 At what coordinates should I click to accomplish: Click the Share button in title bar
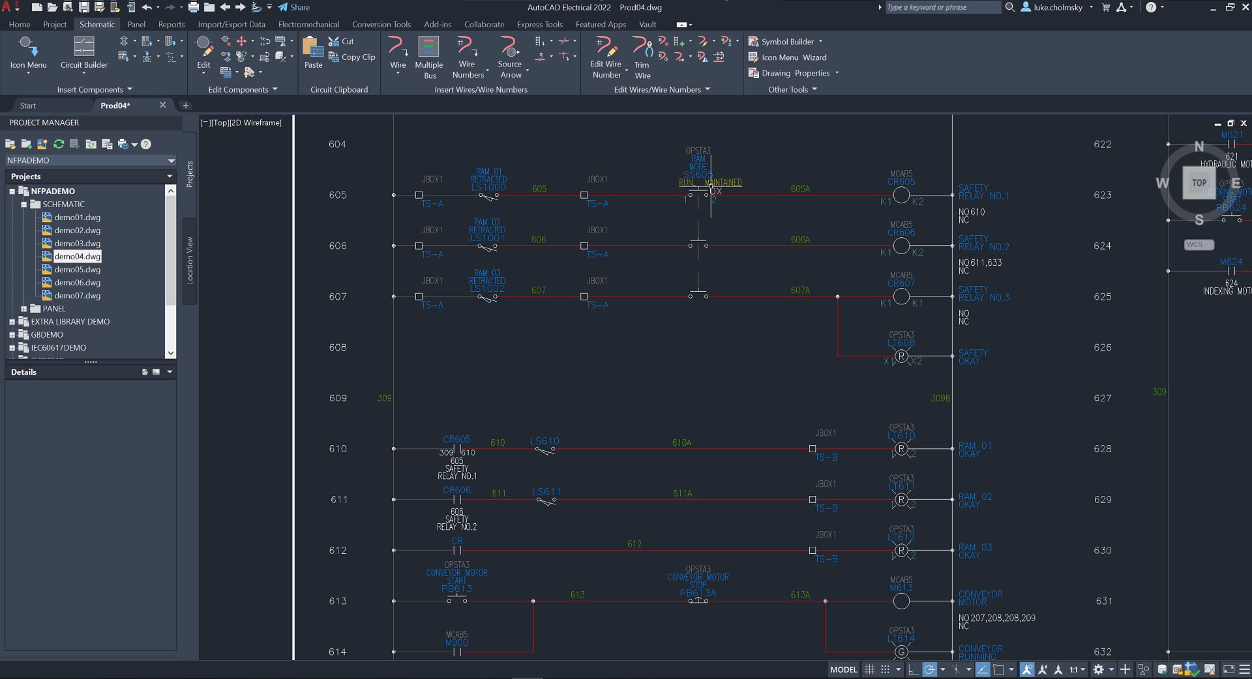294,7
